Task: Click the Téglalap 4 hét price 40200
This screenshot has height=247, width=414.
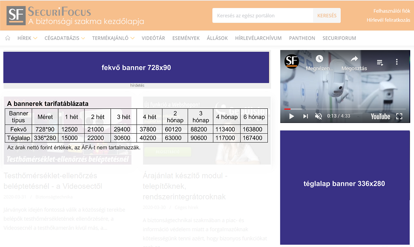Action: (148, 138)
